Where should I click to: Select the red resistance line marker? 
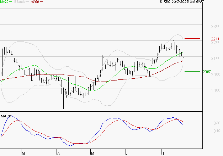[192, 38]
